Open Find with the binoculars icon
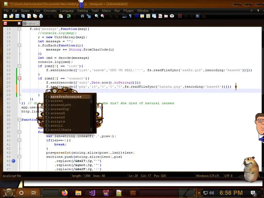264x198 pixels. coord(82,16)
